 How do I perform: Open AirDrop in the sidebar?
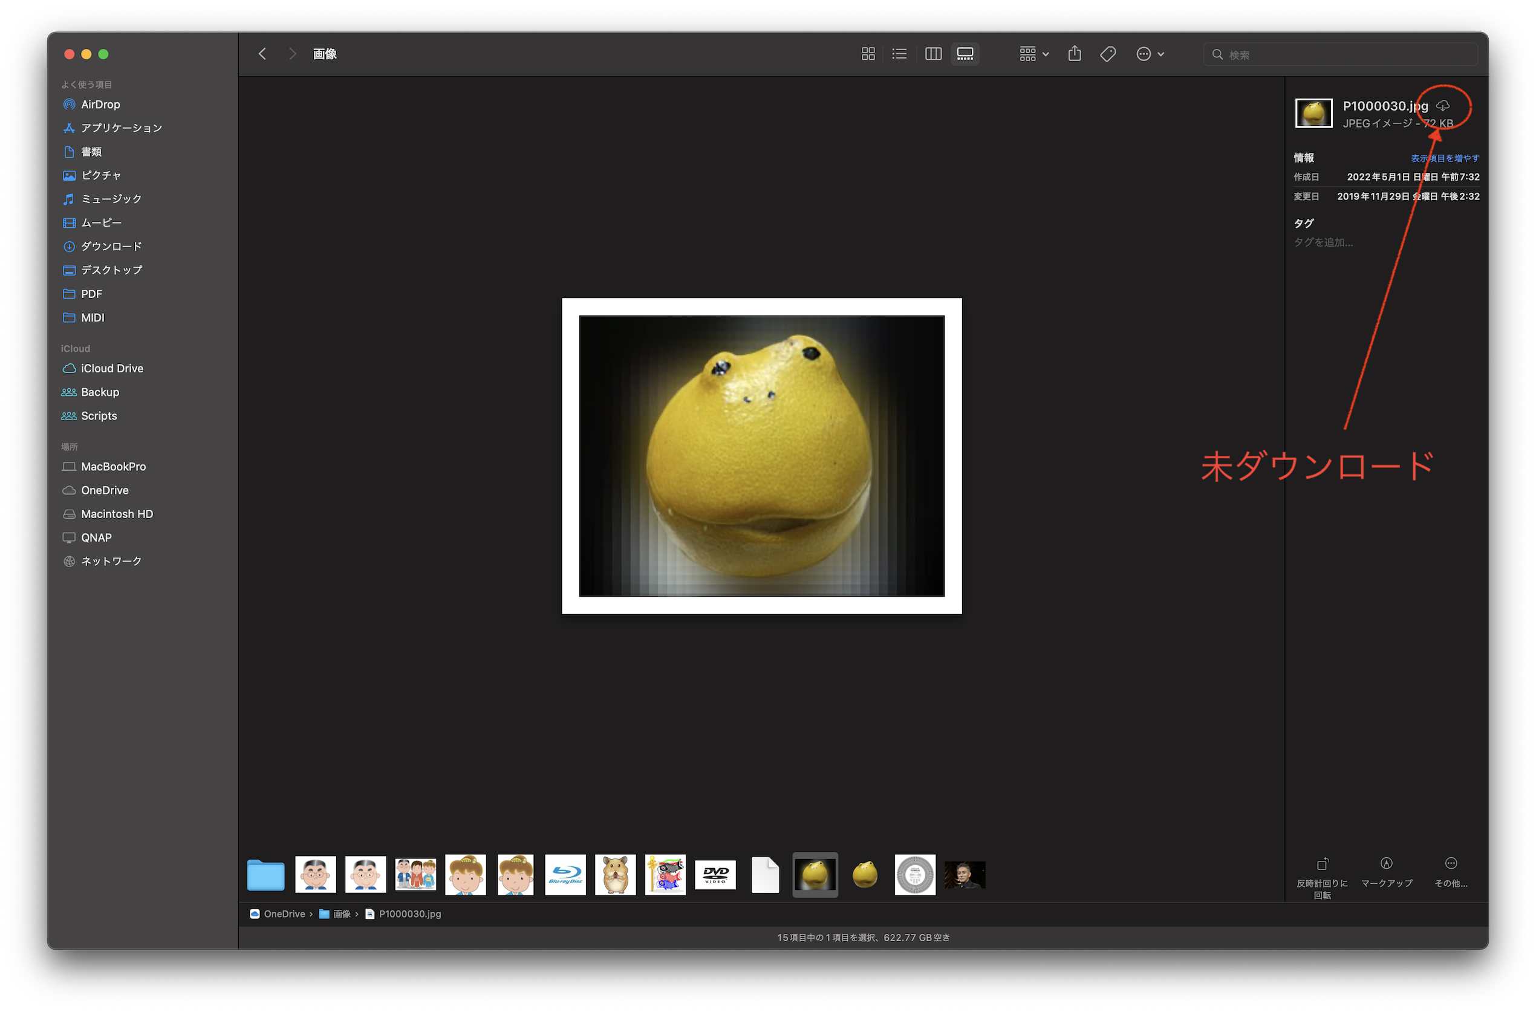[100, 105]
